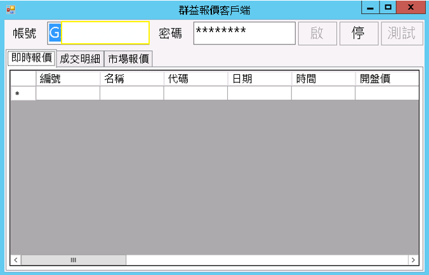Click the empty cell under 代碼
Viewport: 429px width, 275px height.
[195, 93]
